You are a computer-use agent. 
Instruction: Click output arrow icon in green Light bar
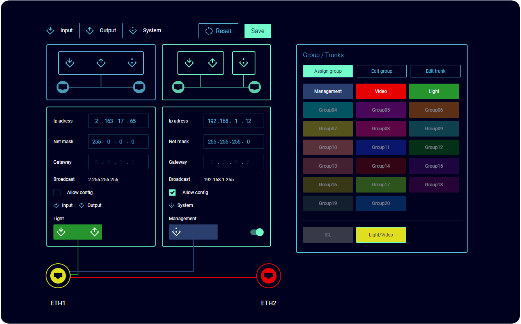(x=94, y=232)
